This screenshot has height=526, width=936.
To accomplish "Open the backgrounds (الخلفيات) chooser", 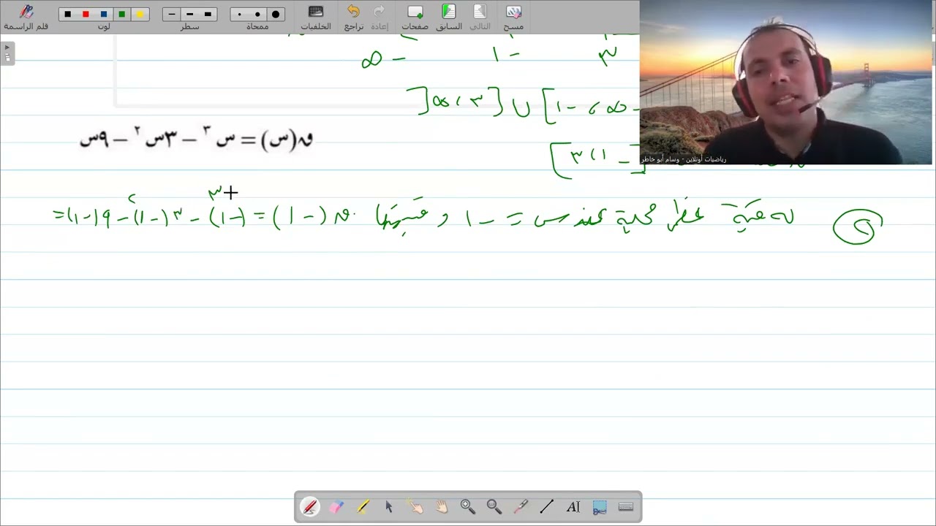I will point(316,17).
